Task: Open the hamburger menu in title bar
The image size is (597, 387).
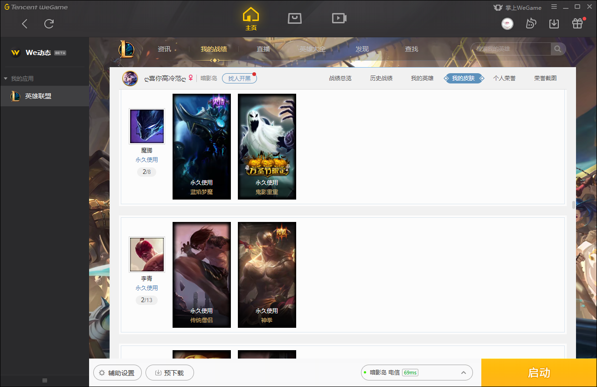Action: click(554, 7)
